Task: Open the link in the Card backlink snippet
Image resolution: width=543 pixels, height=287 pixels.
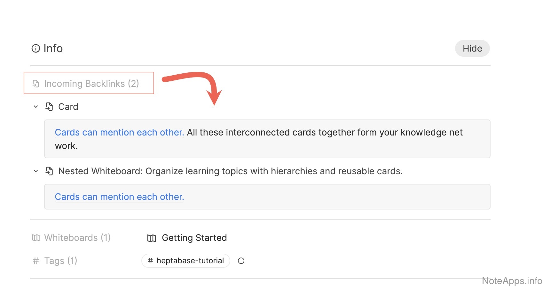Action: coord(119,132)
